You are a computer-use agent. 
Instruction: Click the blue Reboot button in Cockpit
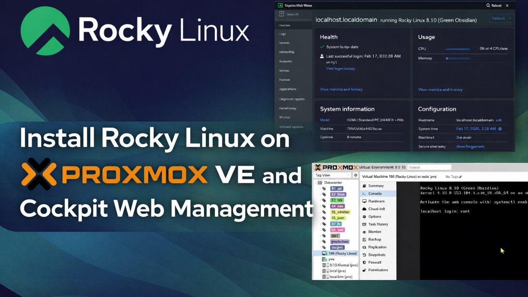[498, 18]
